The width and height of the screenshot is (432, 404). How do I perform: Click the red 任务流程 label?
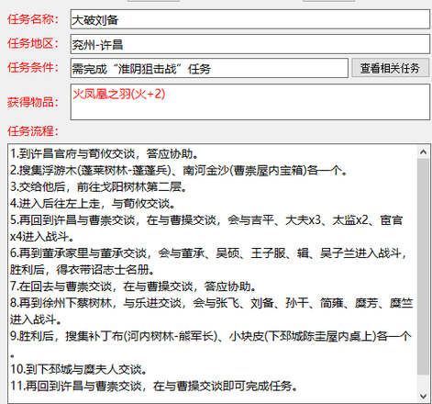[x=33, y=131]
